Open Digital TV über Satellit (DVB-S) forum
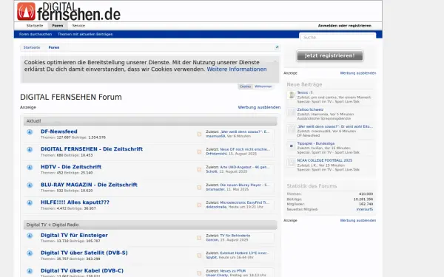This screenshot has width=444, height=277. tap(84, 253)
